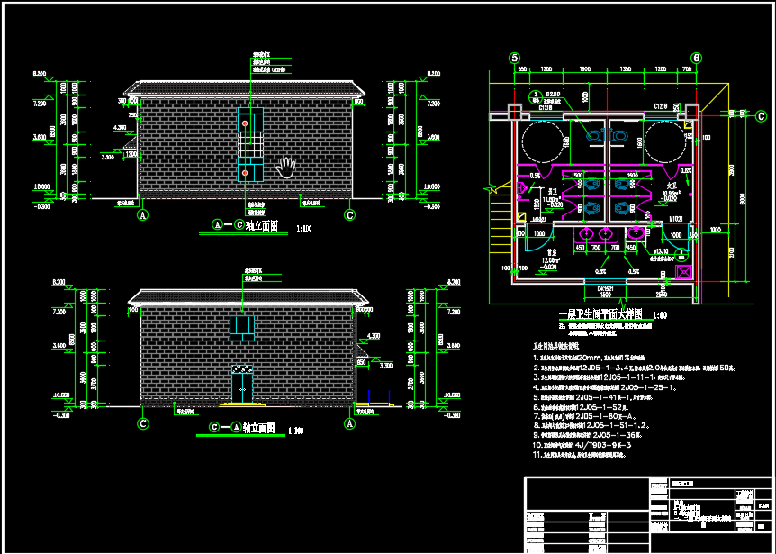
Task: Select axis bubble 5 above the bathroom plan
Action: [x=515, y=58]
